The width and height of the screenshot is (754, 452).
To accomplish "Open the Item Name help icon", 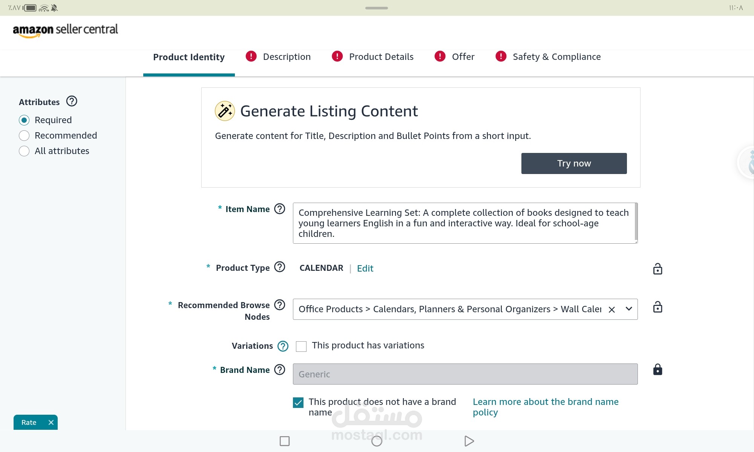I will [279, 209].
